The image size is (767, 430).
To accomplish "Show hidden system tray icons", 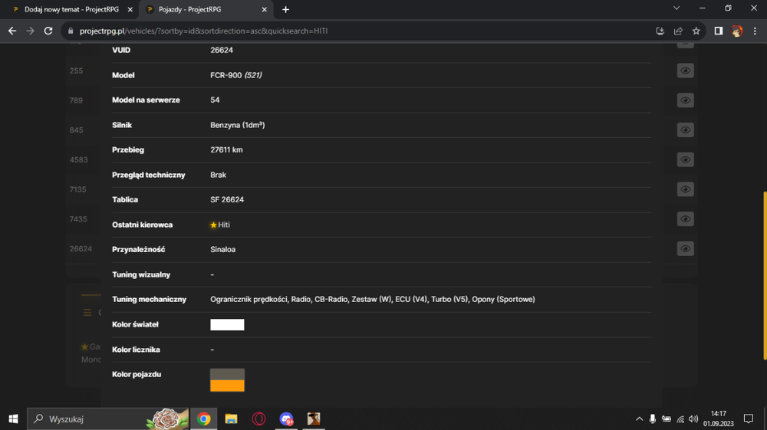I will 639,419.
